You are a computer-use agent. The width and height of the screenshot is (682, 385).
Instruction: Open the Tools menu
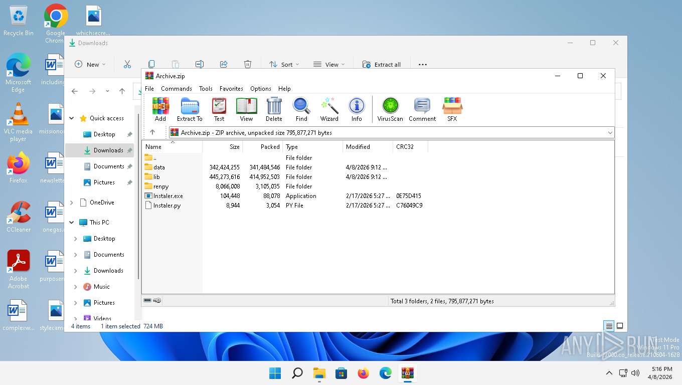[206, 88]
